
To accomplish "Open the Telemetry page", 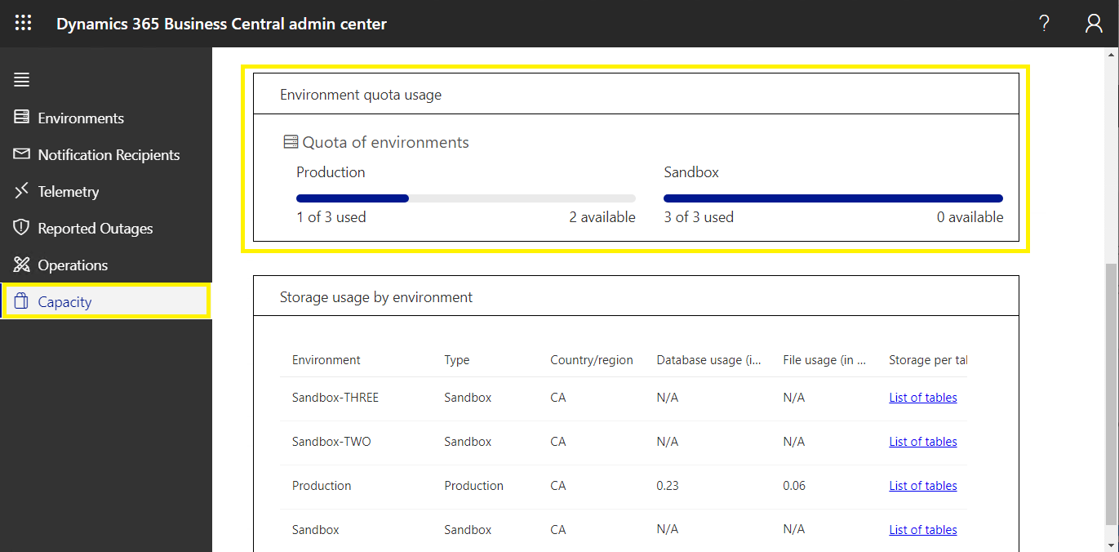I will (x=69, y=191).
